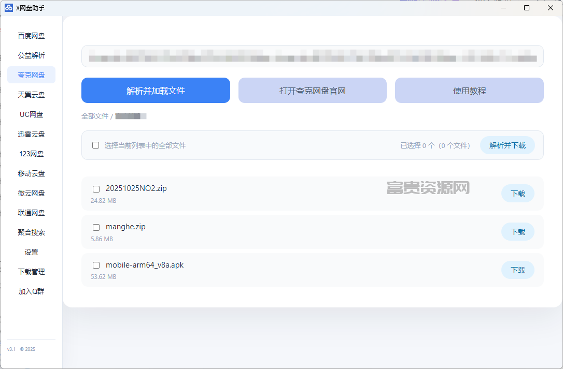
Task: Select 移动云盘 from the sidebar
Action: click(x=31, y=173)
